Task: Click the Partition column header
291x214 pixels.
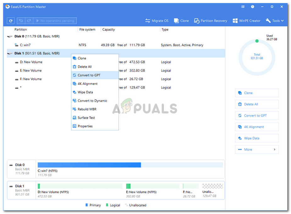Action: point(20,29)
